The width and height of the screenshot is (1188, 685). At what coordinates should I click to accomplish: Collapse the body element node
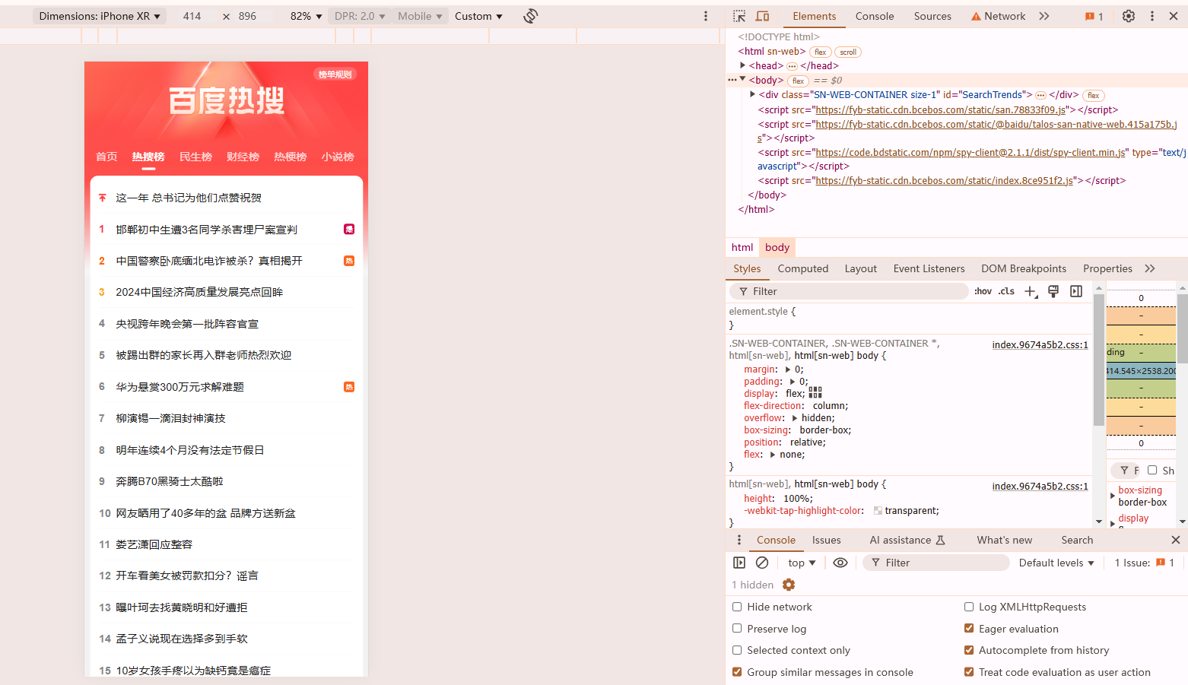[x=743, y=79]
